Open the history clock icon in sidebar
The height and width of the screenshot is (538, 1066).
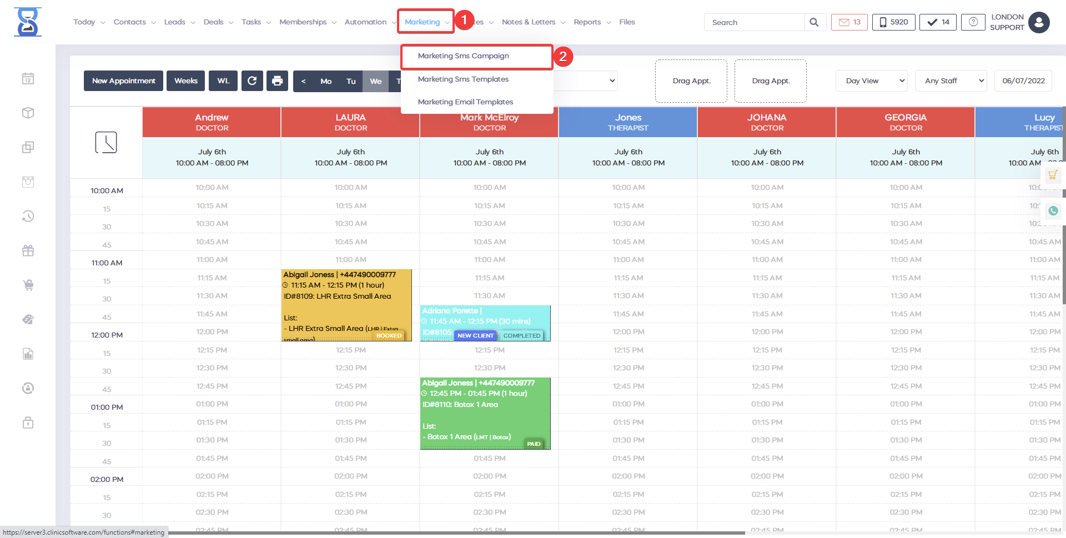click(x=28, y=217)
